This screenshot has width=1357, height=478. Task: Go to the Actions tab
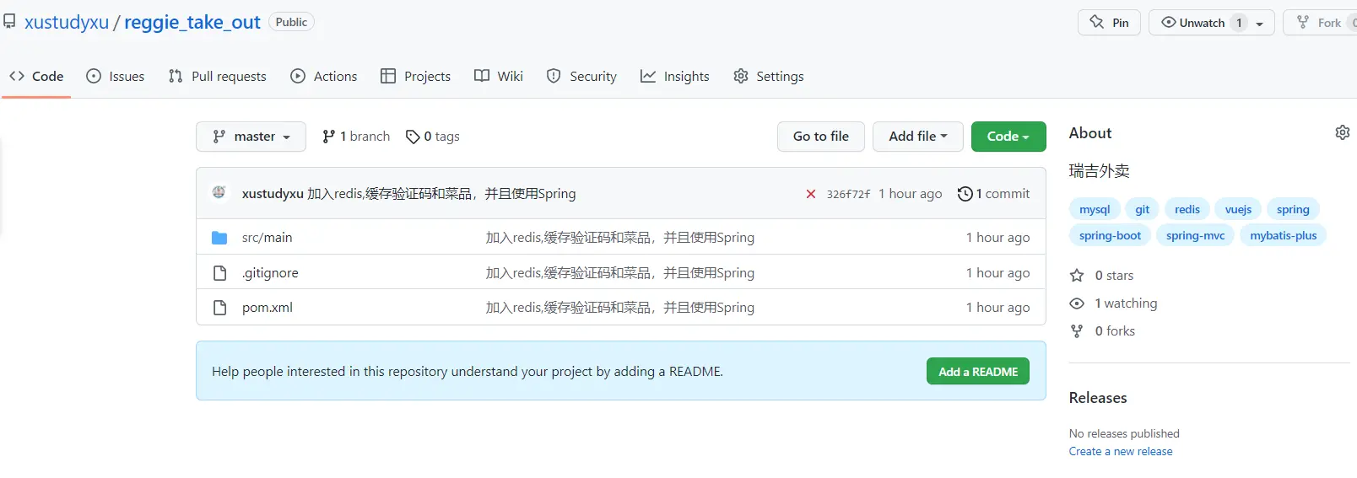[x=324, y=76]
